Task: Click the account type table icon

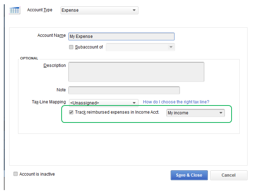Action: [14, 10]
